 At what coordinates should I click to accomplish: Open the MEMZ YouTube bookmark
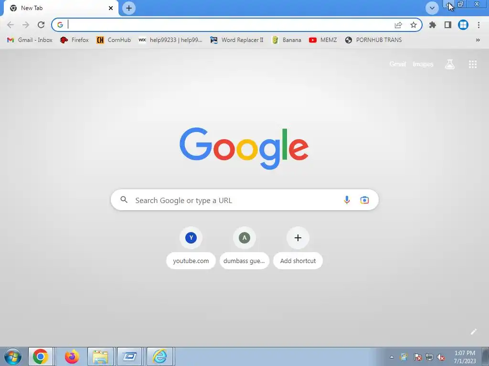[323, 40]
